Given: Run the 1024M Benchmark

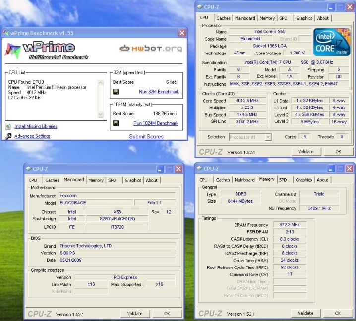Looking at the screenshot, I should click(x=156, y=123).
